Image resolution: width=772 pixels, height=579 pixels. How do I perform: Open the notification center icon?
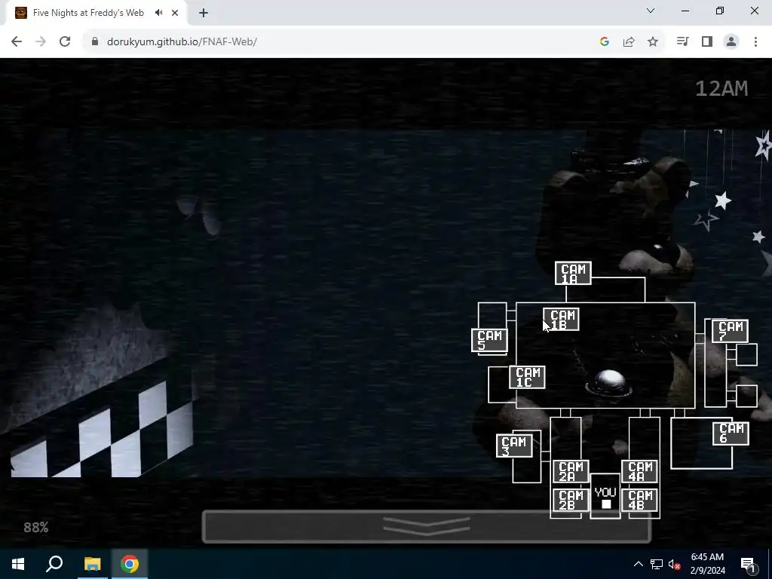pyautogui.click(x=749, y=564)
